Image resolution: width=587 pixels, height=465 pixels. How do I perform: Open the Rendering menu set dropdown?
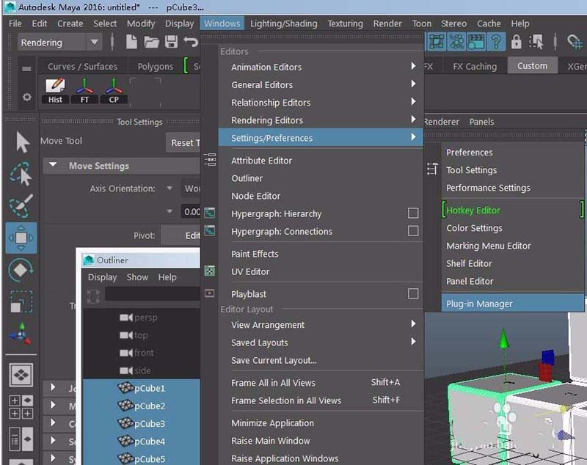point(57,42)
